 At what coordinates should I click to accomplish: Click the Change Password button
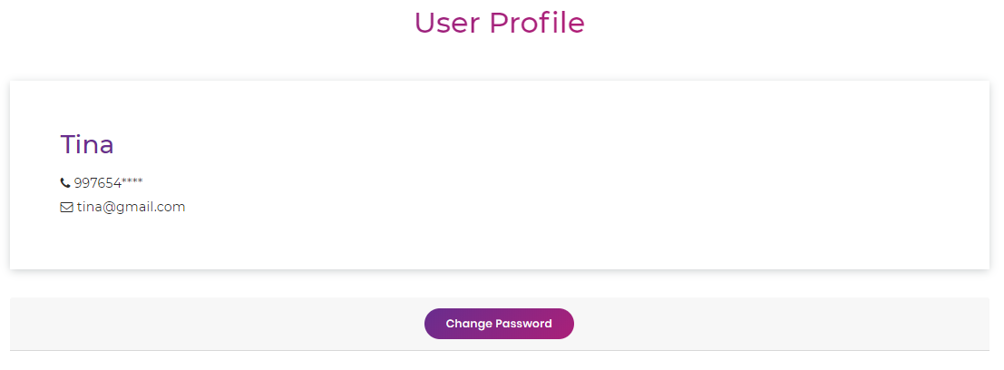pyautogui.click(x=499, y=323)
